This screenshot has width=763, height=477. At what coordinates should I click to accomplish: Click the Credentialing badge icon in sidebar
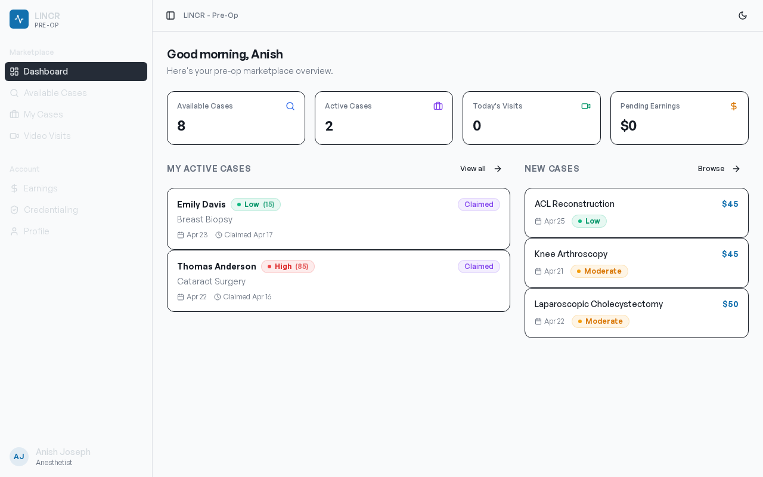14,210
